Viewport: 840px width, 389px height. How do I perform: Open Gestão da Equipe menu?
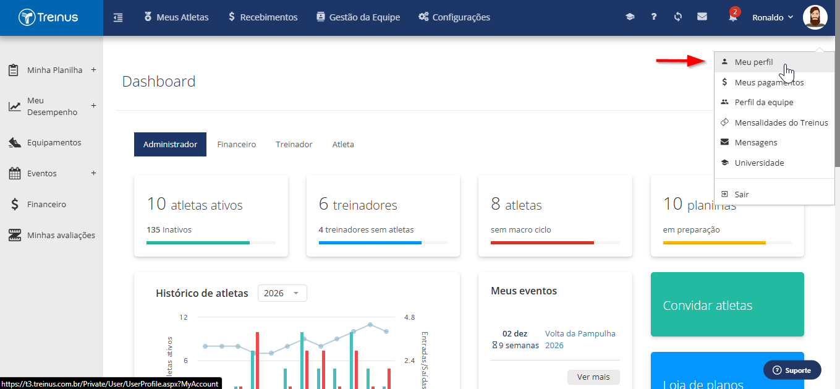(358, 17)
